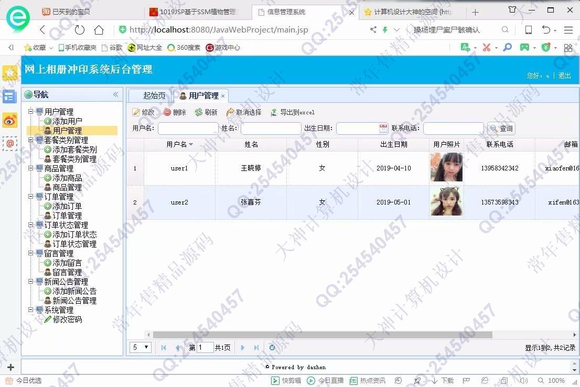Viewport: 580px width, 387px height.
Task: Click the address bar URL
Action: (219, 29)
